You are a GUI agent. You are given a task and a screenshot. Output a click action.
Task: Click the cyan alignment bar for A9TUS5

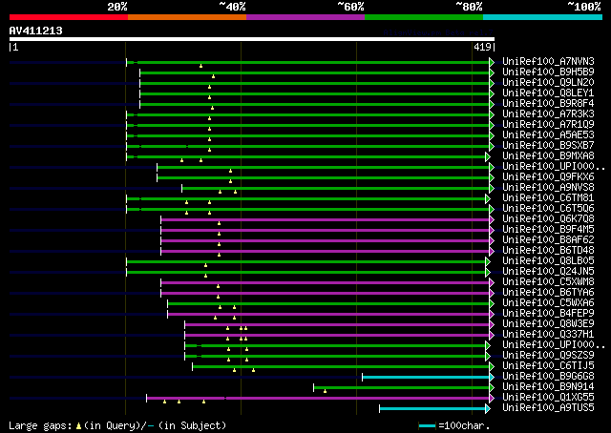[x=432, y=409]
